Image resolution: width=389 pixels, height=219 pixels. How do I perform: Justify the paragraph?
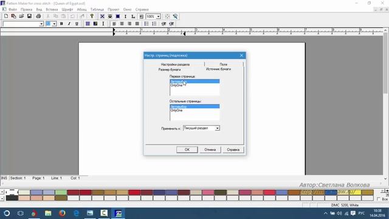[x=137, y=24]
